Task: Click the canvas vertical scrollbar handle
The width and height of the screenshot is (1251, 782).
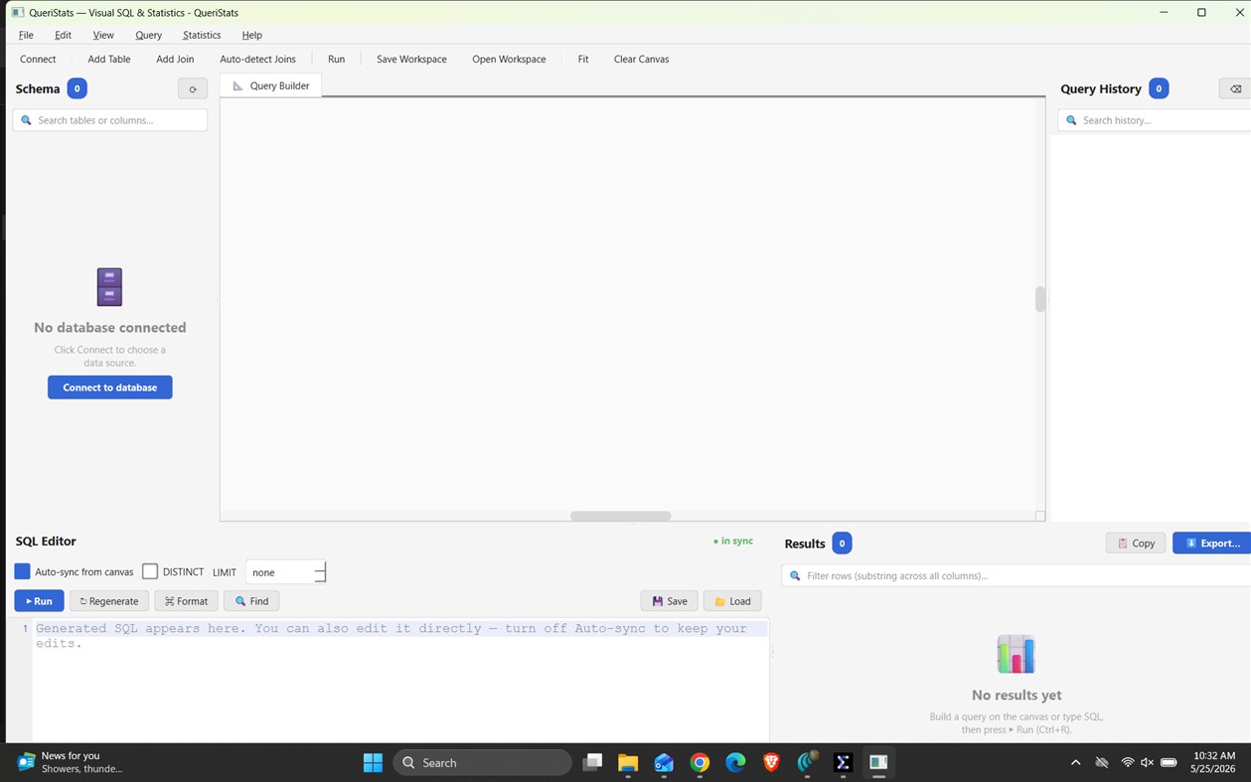Action: point(1040,298)
